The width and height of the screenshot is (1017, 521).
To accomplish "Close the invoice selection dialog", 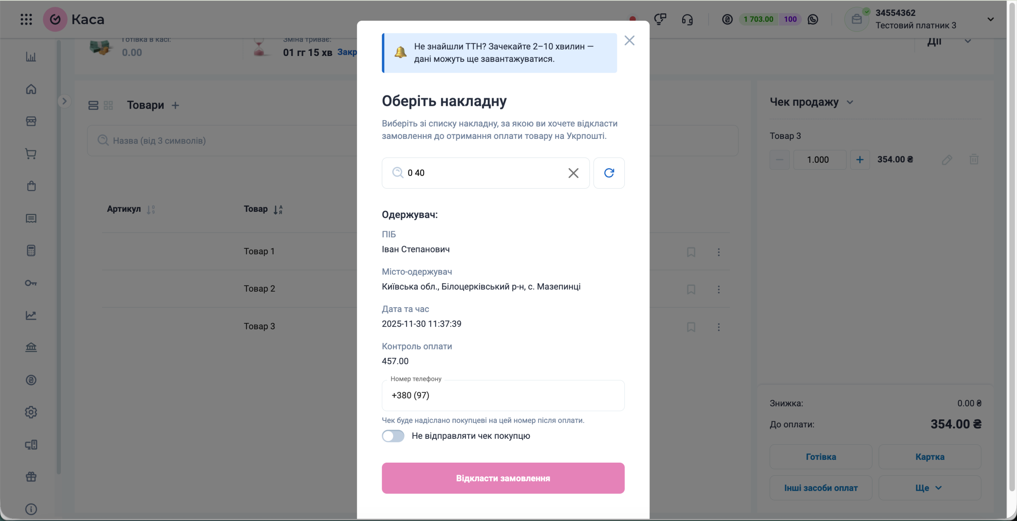I will pos(629,40).
